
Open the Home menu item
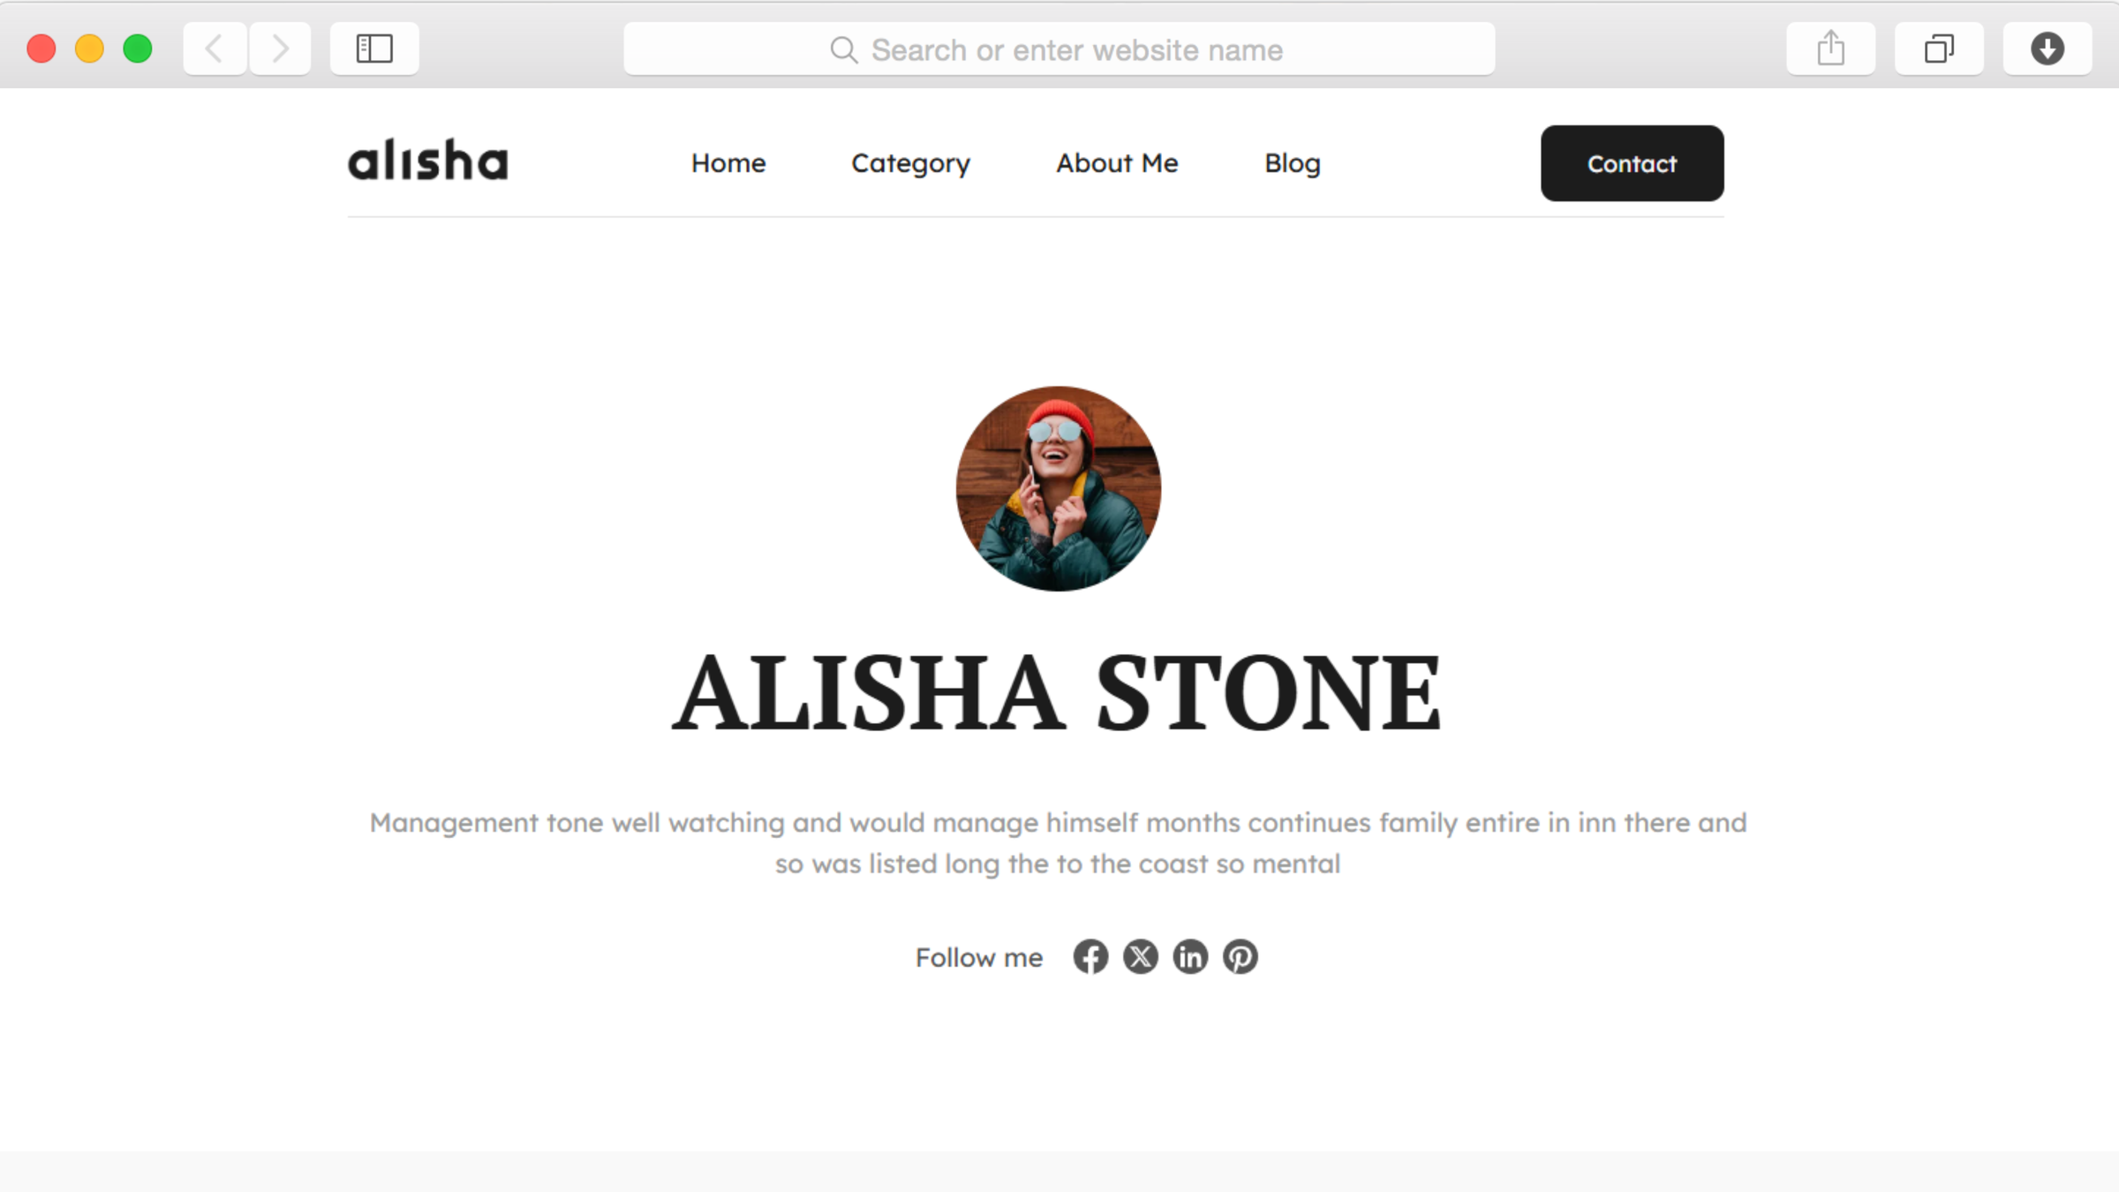click(x=728, y=163)
